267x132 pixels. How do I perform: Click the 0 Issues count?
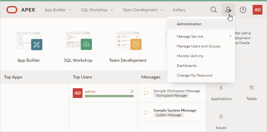coord(221,116)
